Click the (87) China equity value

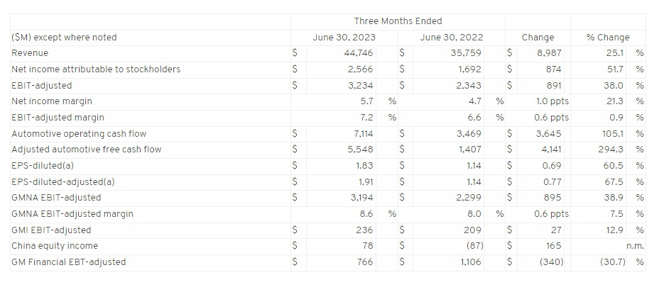[472, 246]
